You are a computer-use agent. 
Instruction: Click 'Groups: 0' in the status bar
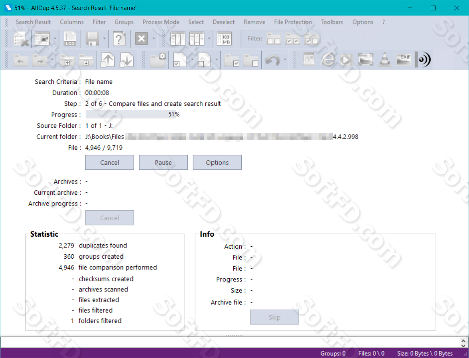pyautogui.click(x=333, y=353)
